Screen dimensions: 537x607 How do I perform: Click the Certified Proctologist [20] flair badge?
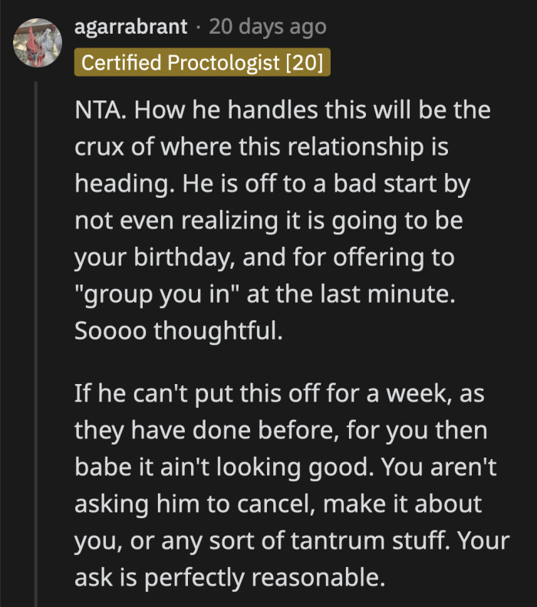coord(202,62)
